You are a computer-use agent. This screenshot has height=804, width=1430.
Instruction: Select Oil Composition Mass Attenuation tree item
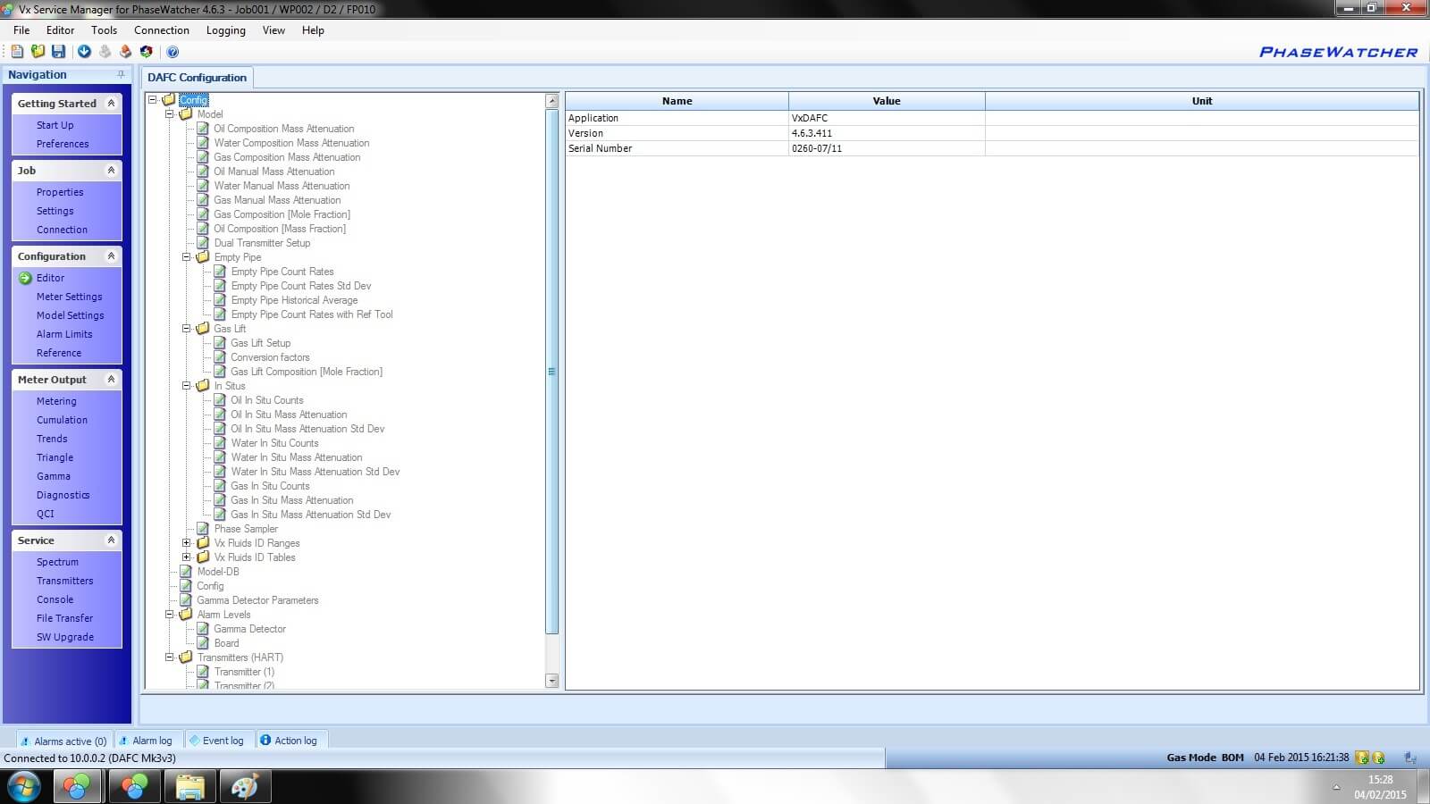(x=283, y=129)
